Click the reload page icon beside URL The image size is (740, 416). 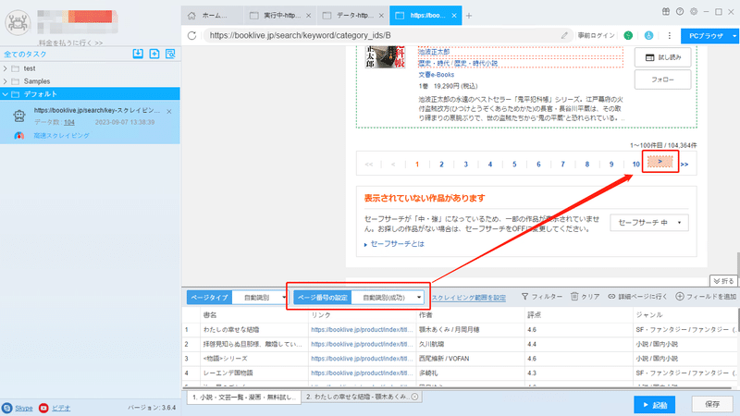pos(191,35)
